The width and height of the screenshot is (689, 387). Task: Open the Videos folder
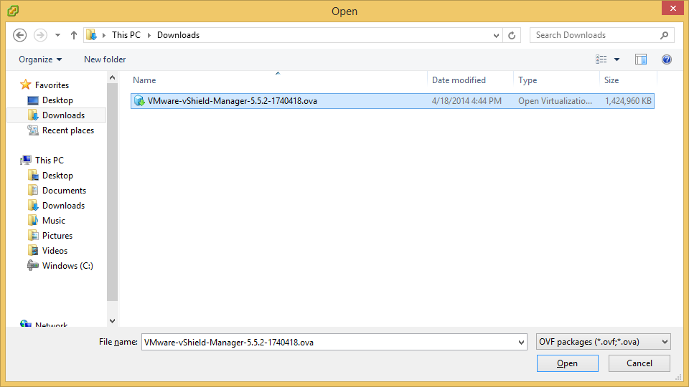coord(55,251)
